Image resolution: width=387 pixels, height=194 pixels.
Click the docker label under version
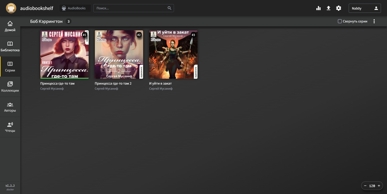tap(10, 189)
